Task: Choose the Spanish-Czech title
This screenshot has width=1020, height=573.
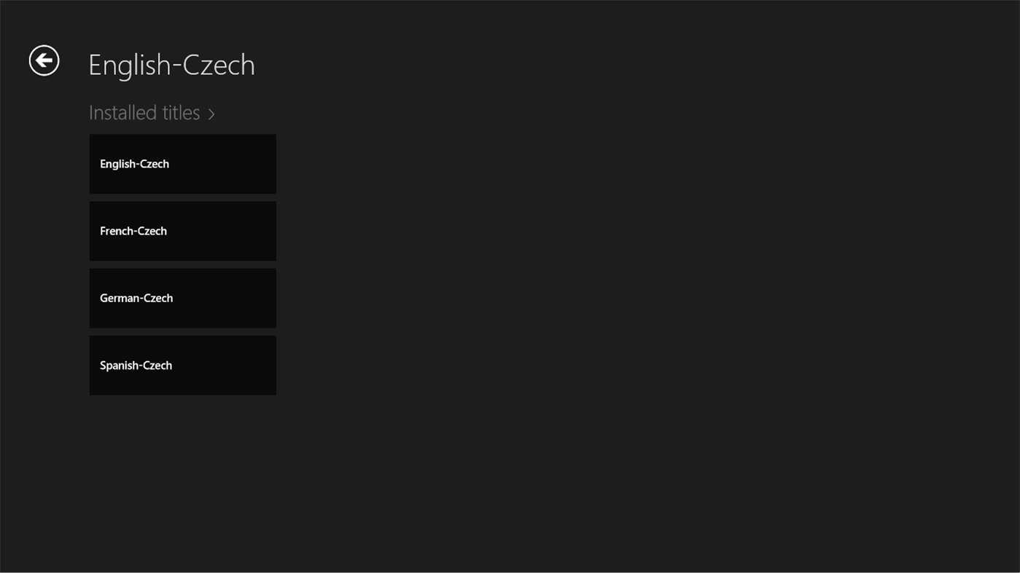Action: click(x=182, y=365)
